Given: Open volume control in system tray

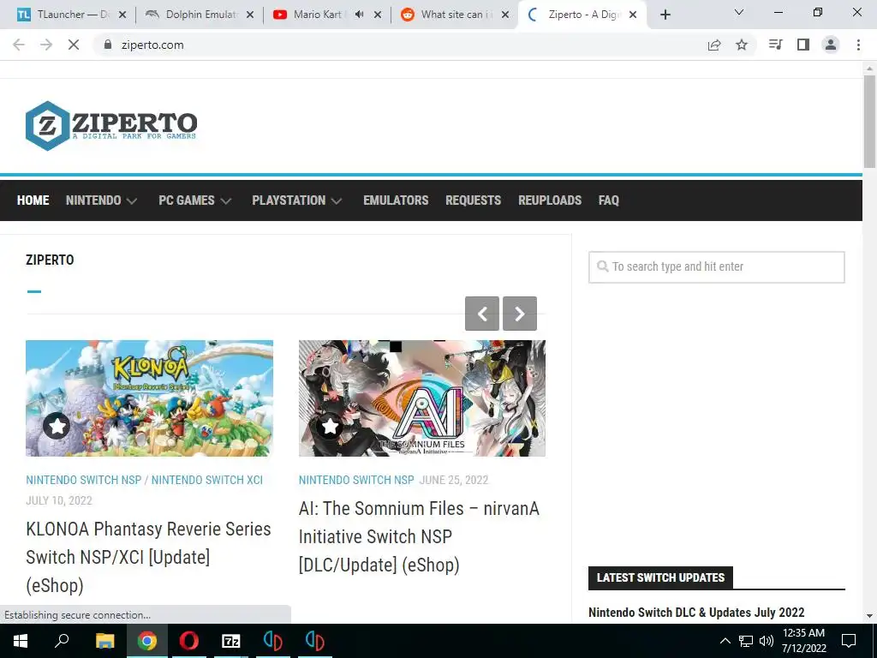Looking at the screenshot, I should [x=766, y=641].
